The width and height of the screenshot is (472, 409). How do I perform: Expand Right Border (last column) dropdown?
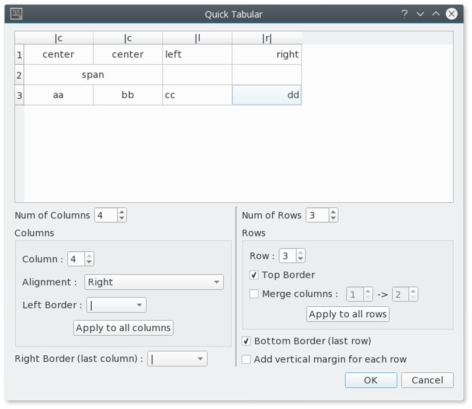click(x=177, y=359)
